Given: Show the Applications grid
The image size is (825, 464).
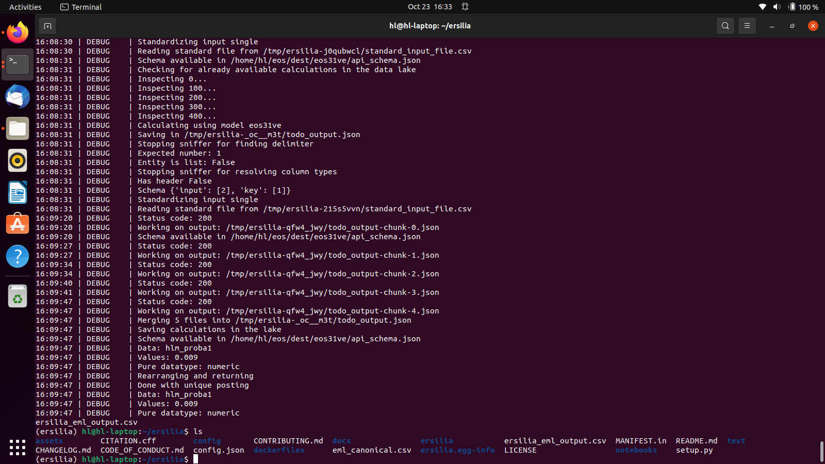Looking at the screenshot, I should 17,448.
